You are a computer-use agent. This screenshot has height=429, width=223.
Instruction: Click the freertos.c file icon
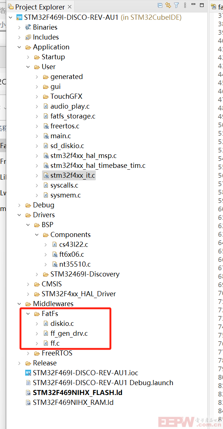click(x=46, y=126)
